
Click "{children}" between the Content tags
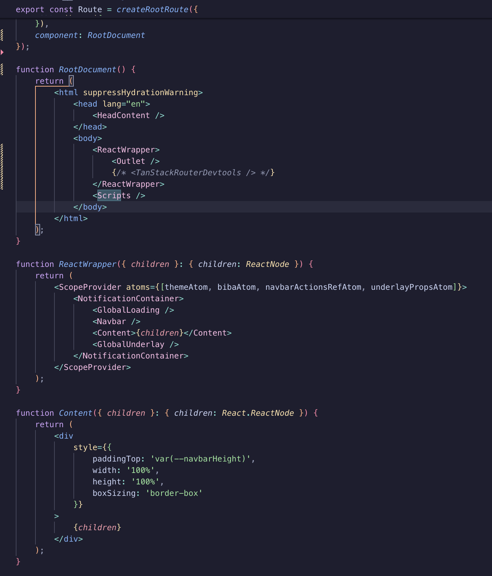coord(160,333)
